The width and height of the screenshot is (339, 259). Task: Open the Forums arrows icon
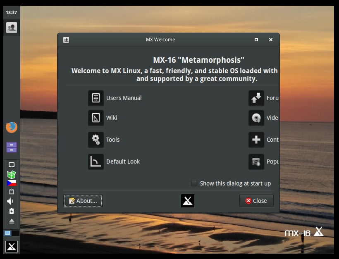pyautogui.click(x=256, y=98)
